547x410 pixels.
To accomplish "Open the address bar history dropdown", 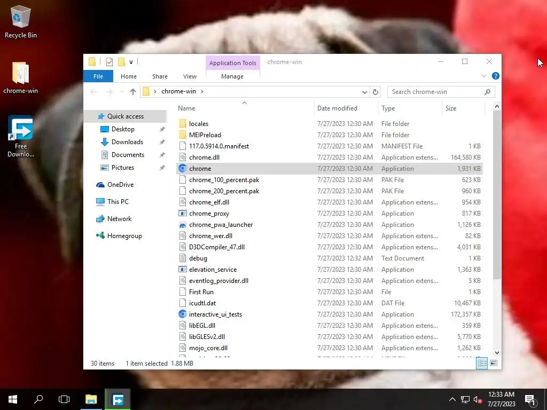I will [364, 92].
